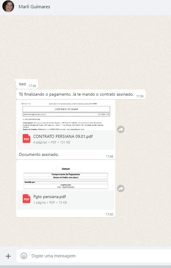Forward the CONTRATO PERSIANA 09.01.pdf message
The height and width of the screenshot is (268, 171).
point(121,129)
